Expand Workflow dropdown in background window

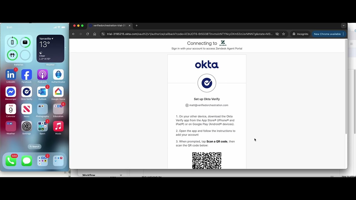point(121,175)
